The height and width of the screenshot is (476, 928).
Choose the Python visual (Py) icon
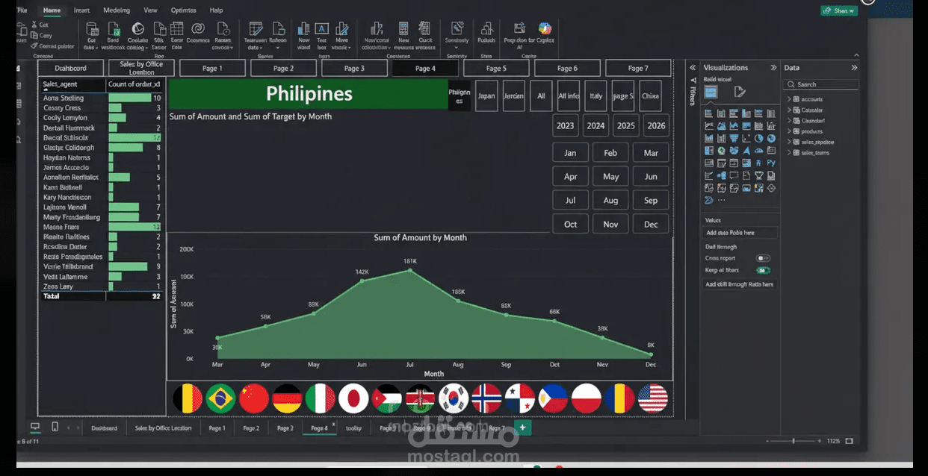tap(771, 163)
